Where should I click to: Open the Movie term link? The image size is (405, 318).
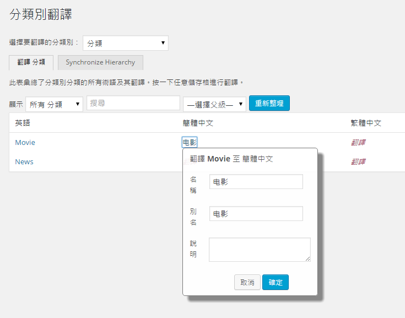click(x=25, y=142)
